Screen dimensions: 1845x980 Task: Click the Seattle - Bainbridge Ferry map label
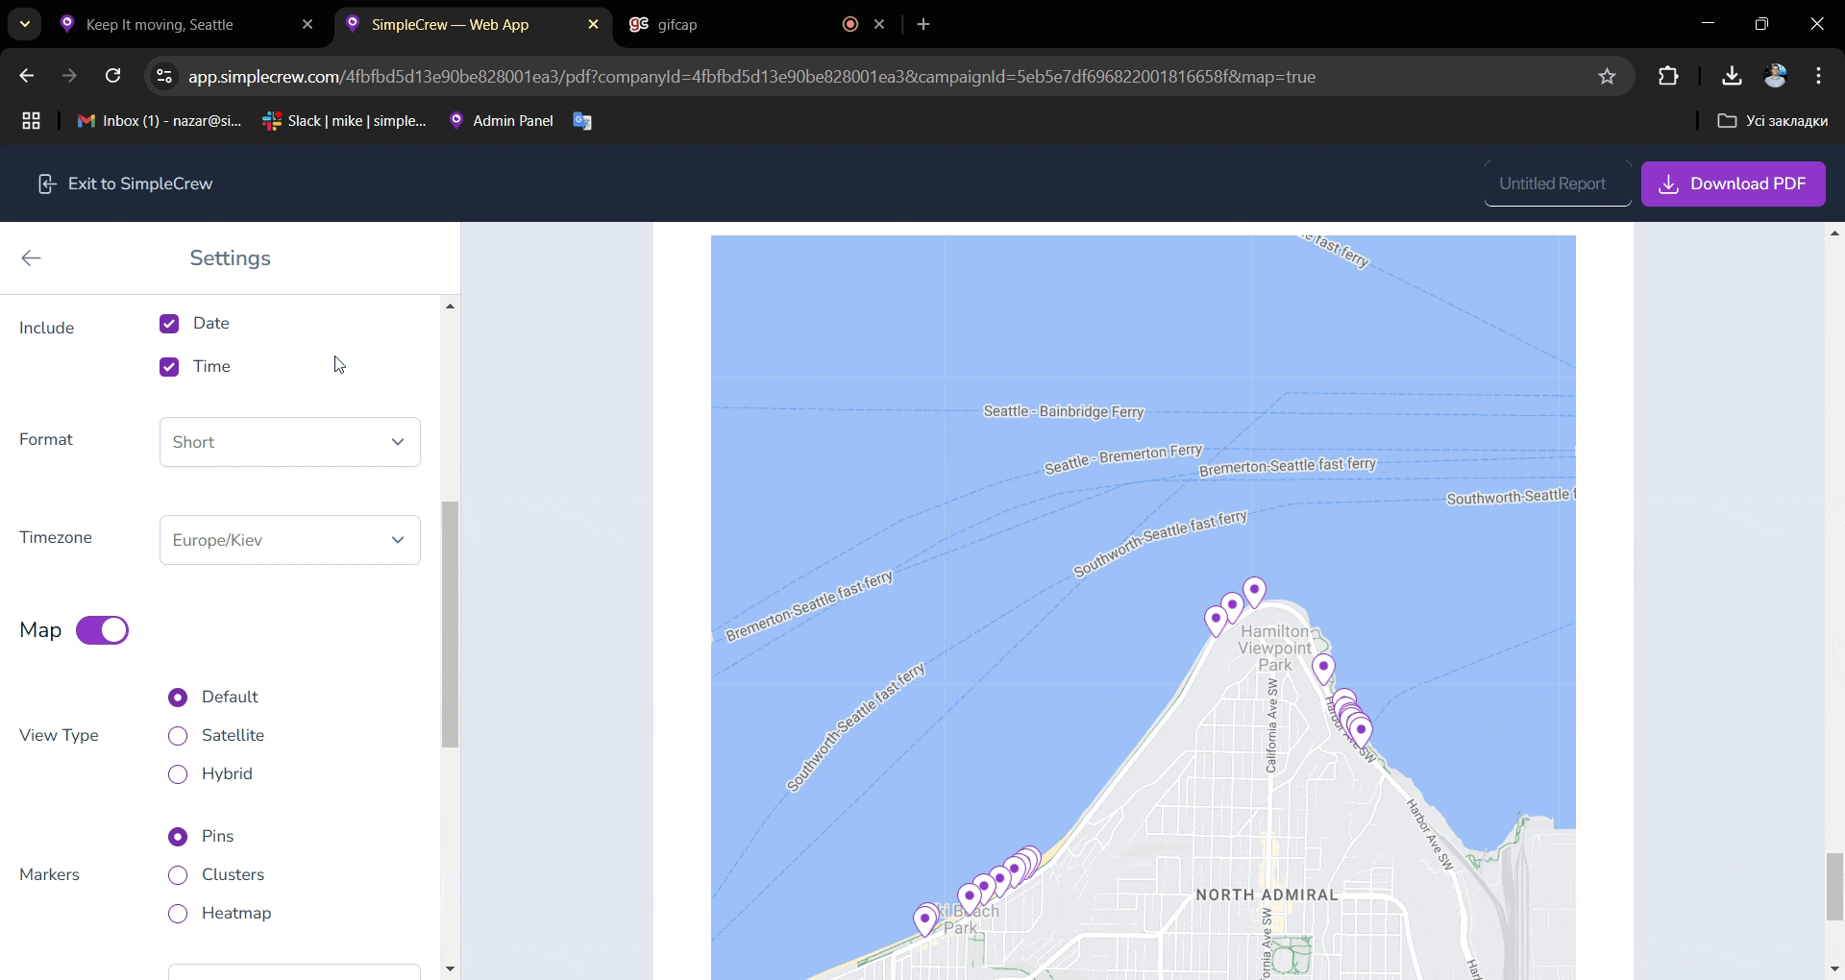[1064, 411]
